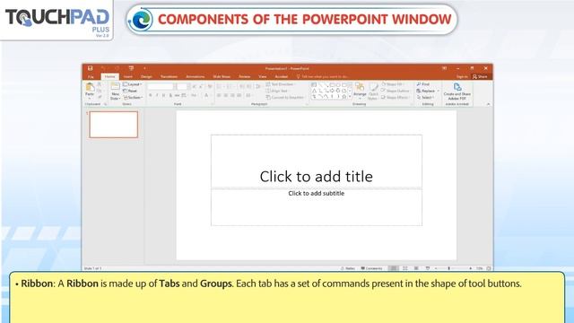Align text left in the Paragraph group
574x323 pixels.
pos(219,96)
